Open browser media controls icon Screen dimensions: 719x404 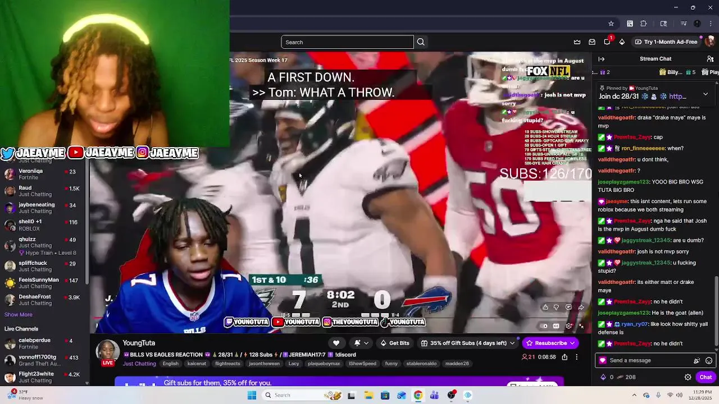tap(684, 24)
